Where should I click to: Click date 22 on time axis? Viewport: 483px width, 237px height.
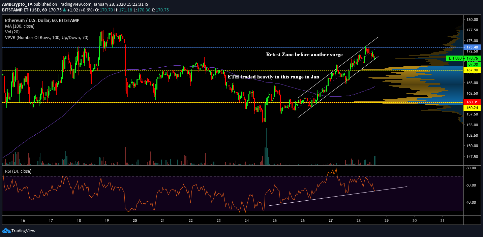(190, 221)
